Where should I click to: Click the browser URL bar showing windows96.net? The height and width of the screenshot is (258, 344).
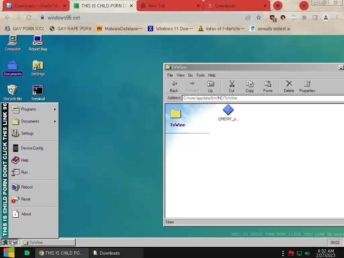[140, 17]
